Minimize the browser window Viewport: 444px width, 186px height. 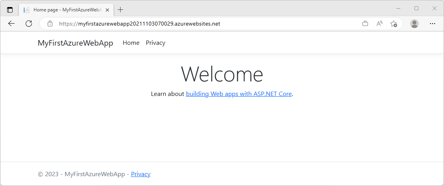(x=398, y=8)
